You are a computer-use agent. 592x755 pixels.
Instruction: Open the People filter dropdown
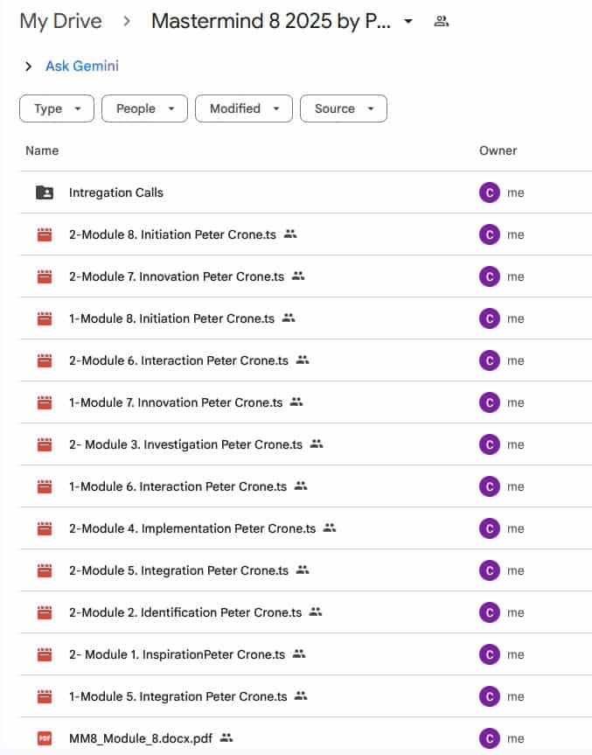144,108
